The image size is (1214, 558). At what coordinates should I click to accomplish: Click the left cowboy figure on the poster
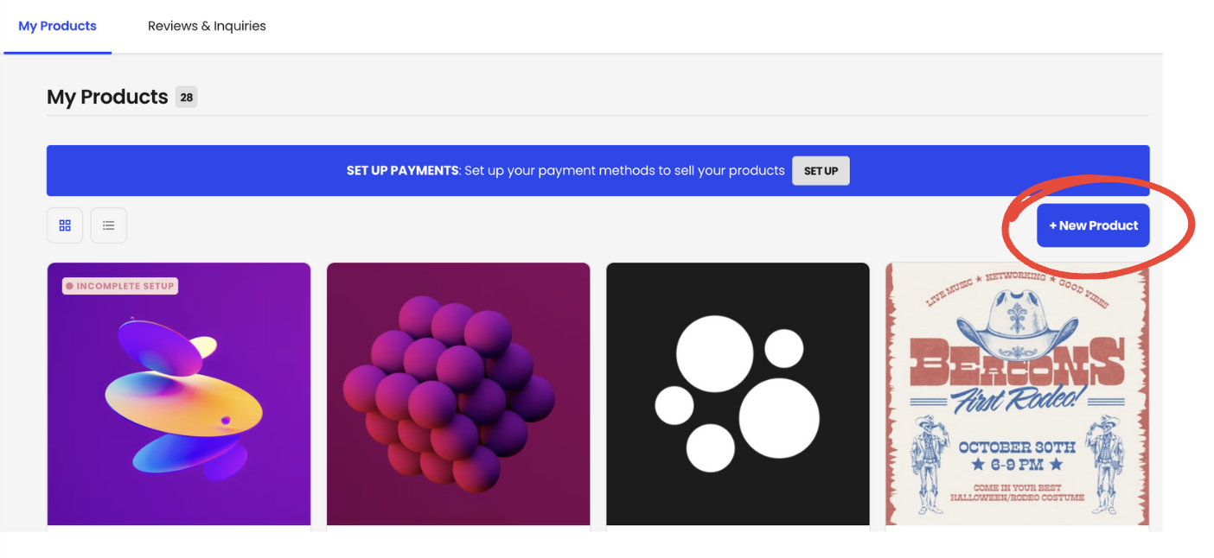[x=931, y=465]
